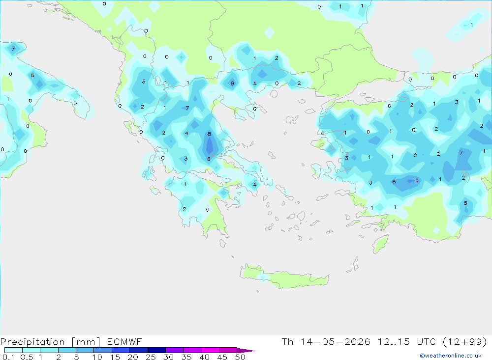Click the "Th" weekday abbreviation
Image resolution: width=492 pixels, height=360 pixels.
(x=287, y=341)
